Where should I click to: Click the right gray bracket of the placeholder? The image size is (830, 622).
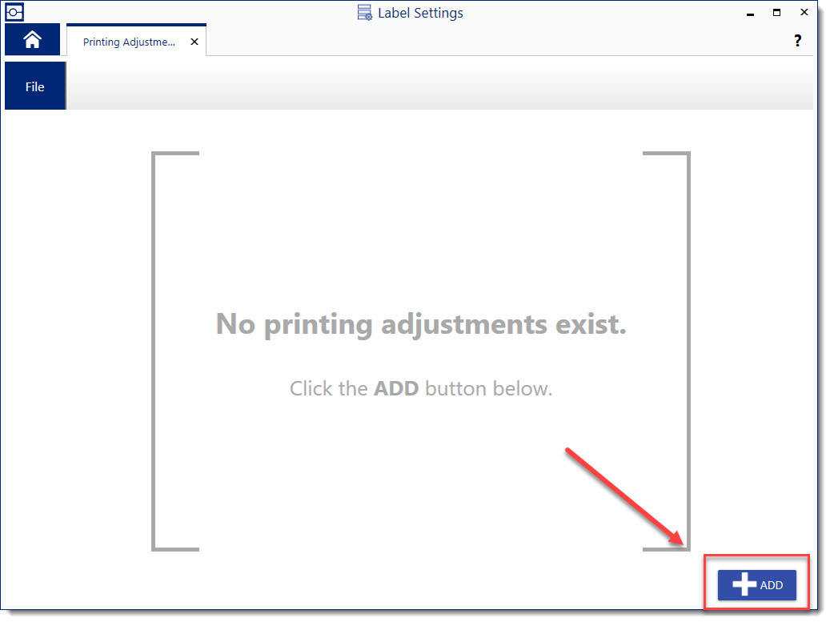coord(686,351)
